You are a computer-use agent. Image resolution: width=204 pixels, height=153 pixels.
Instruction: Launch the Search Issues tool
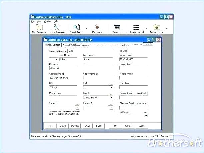[x=76, y=29]
